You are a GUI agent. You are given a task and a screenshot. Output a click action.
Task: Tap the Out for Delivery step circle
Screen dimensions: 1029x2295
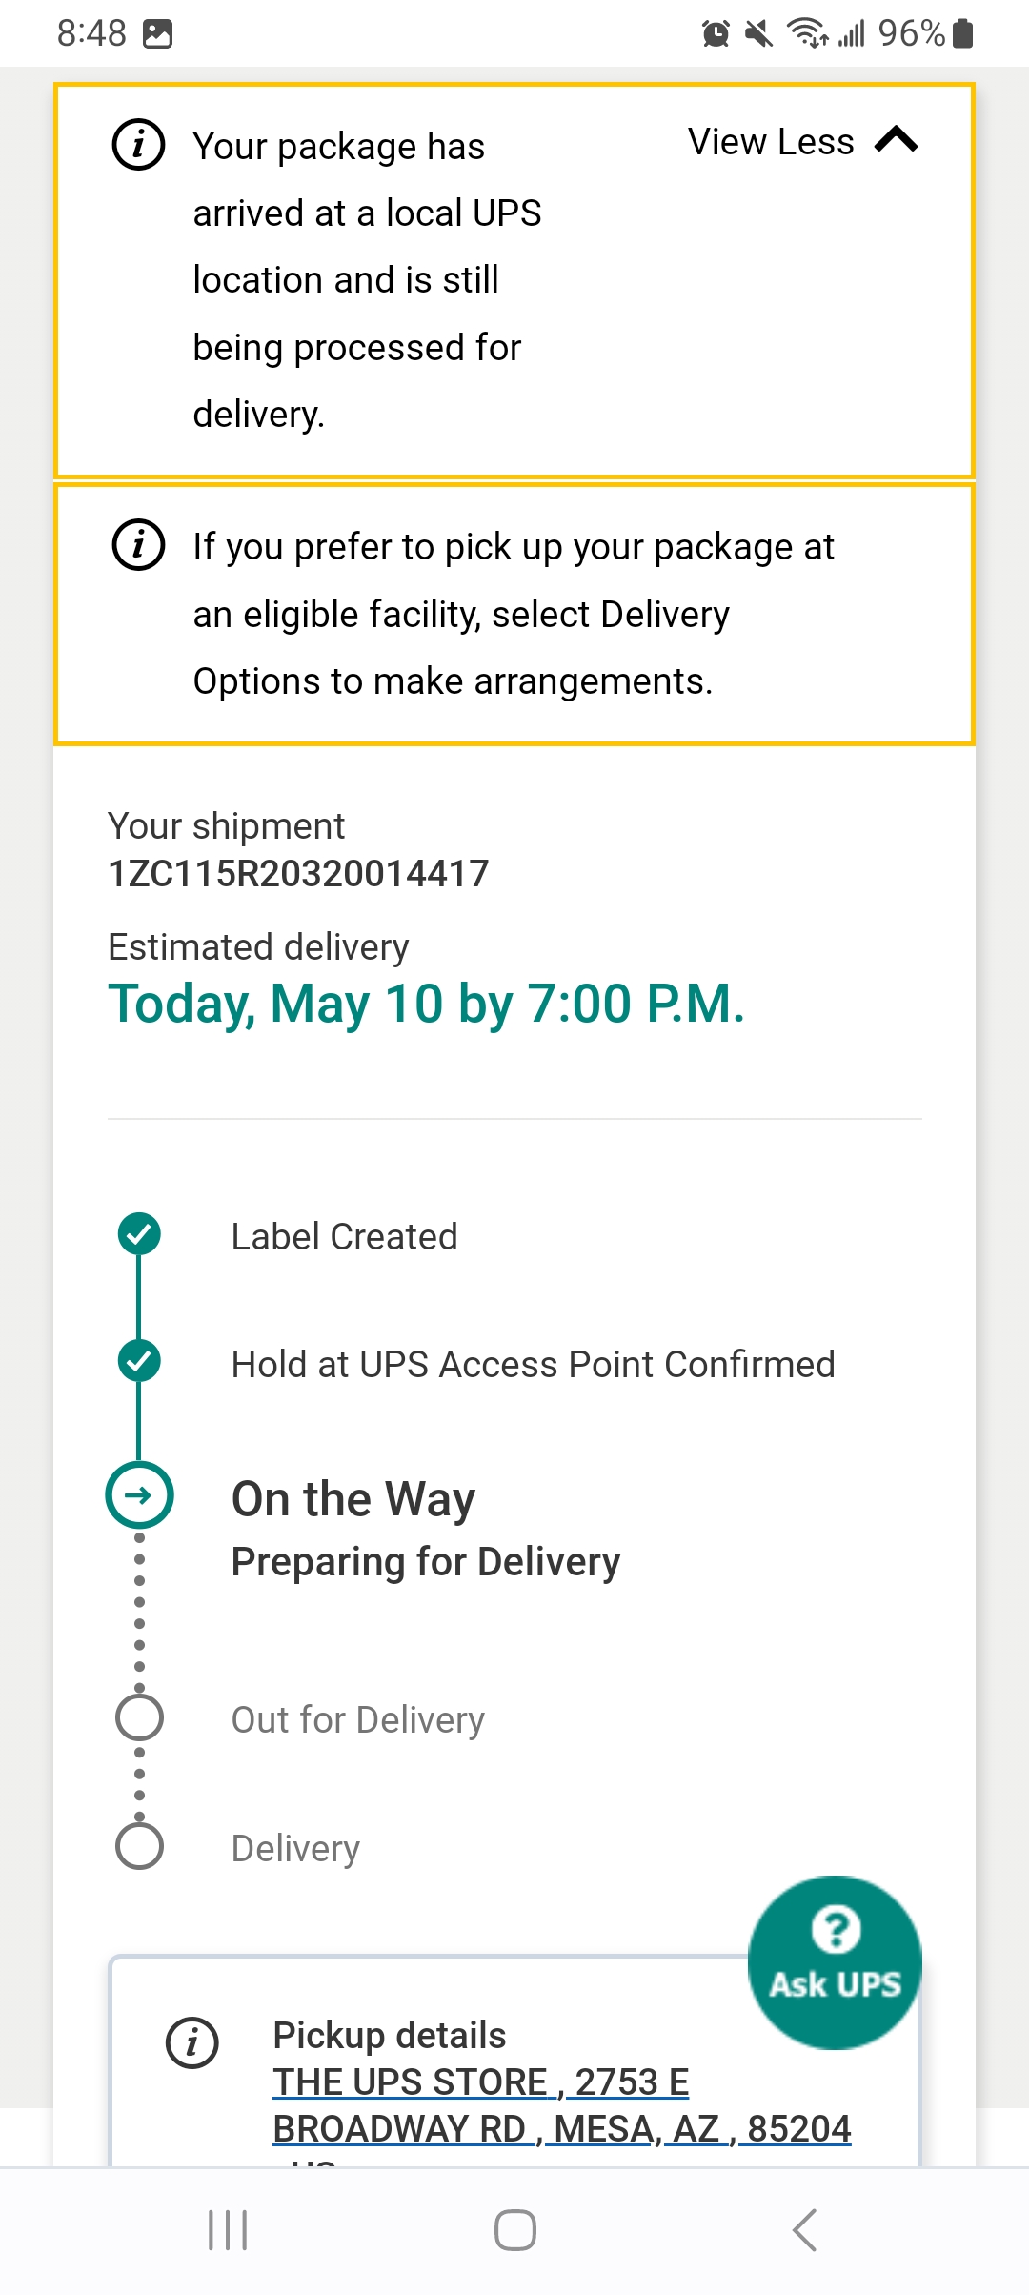point(139,1717)
